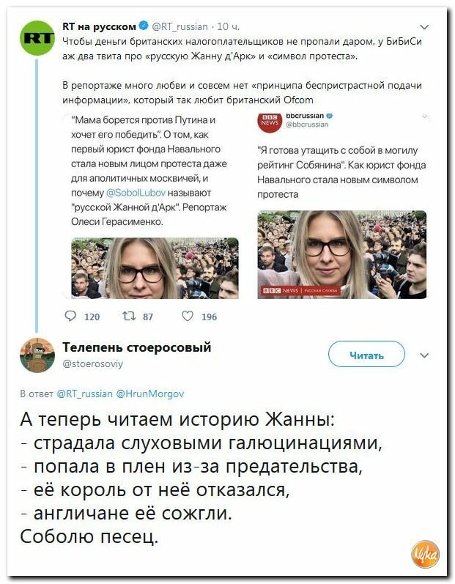Click the @bbcrussian handle in quoted tweet
This screenshot has height=584, width=455.
[307, 125]
